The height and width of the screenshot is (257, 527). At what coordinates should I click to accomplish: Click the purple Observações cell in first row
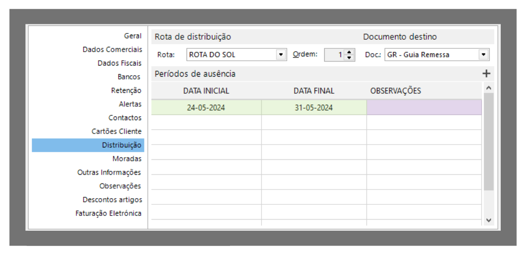[424, 108]
